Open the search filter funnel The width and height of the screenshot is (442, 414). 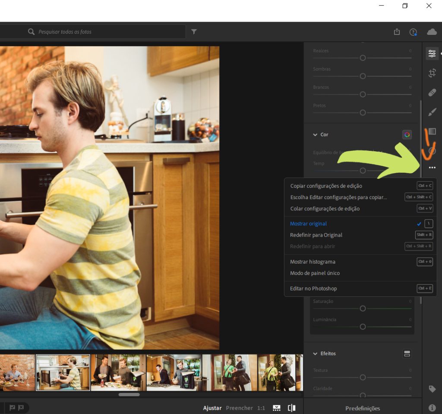click(194, 32)
